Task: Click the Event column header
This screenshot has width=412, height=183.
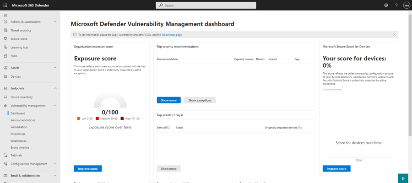Action: coord(179,128)
